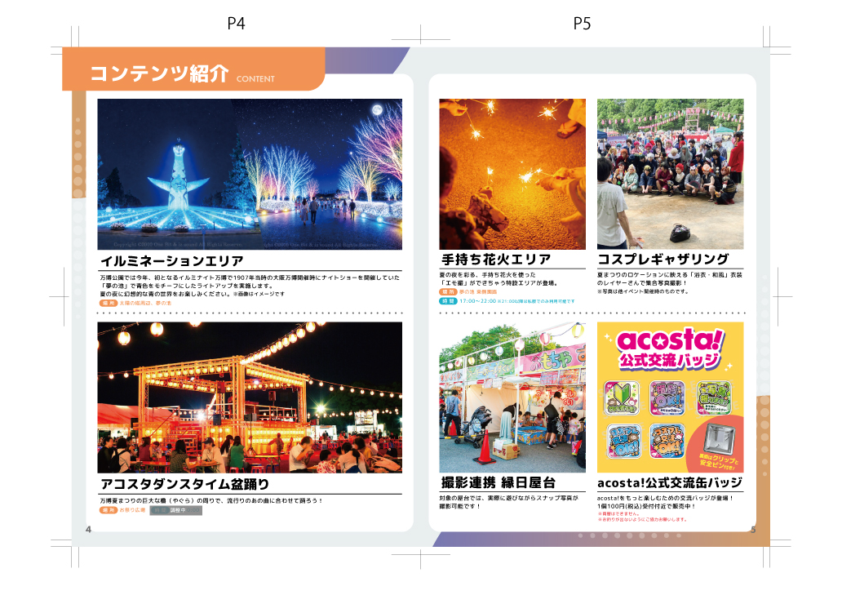Select the 'イルミネーションエリア' heading
842x595 pixels.
tap(172, 261)
